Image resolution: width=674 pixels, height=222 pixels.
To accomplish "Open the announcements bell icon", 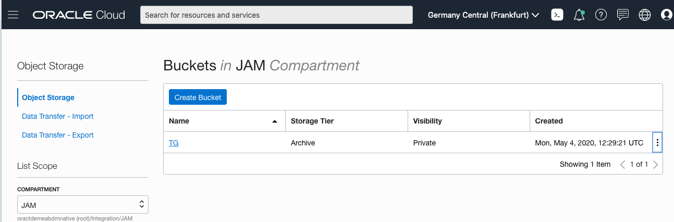I will pos(579,15).
